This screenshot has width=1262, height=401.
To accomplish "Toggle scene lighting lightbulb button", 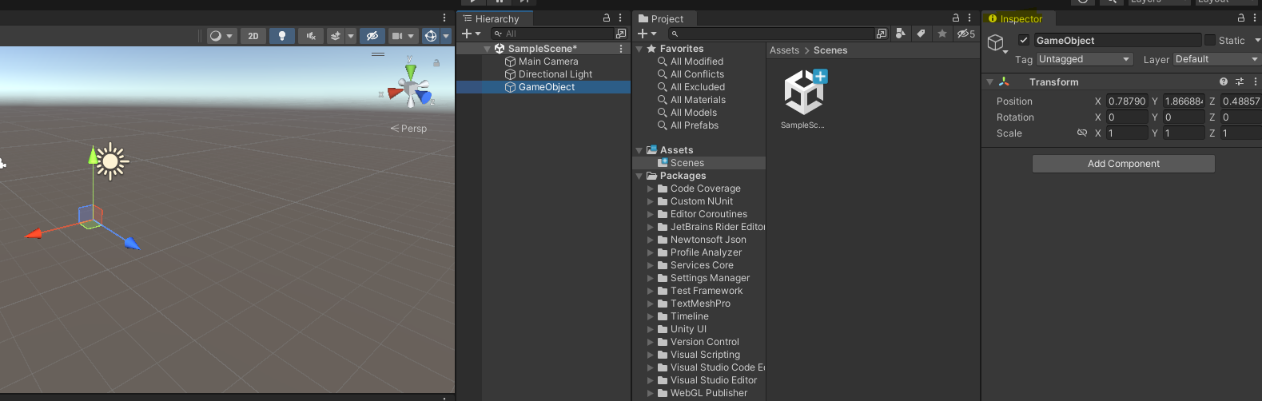I will coord(281,36).
